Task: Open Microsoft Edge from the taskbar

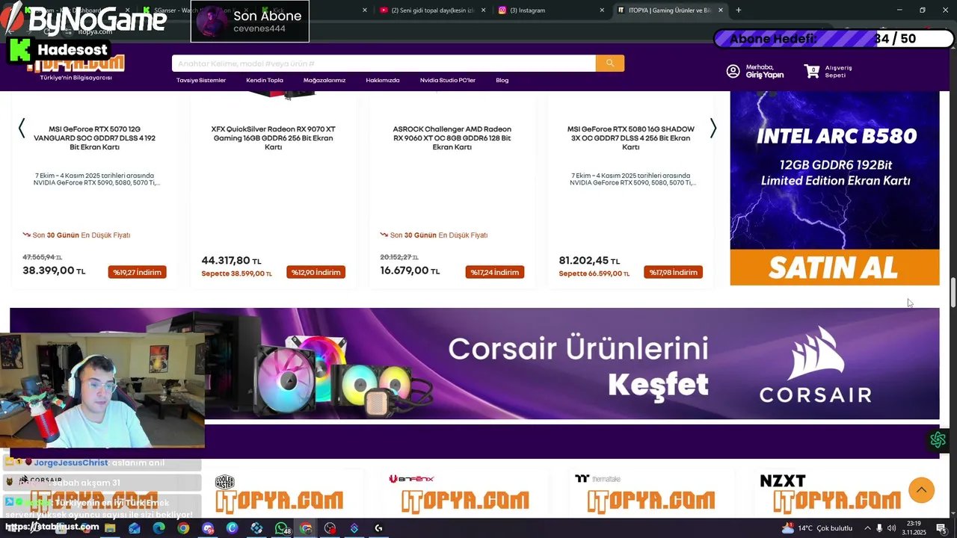Action: [x=159, y=528]
